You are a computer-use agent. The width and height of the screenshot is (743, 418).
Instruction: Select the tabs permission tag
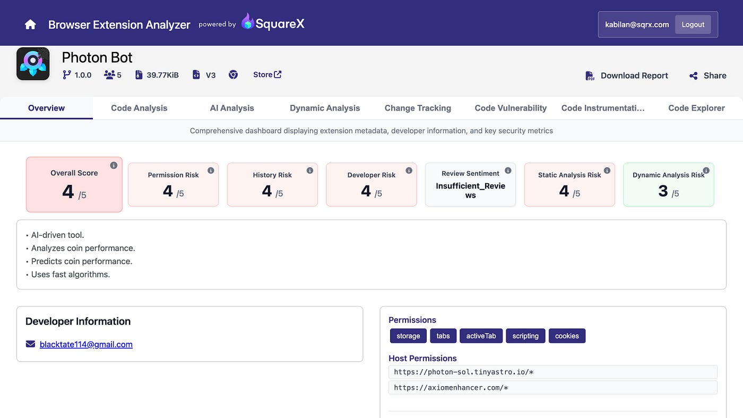tap(443, 336)
